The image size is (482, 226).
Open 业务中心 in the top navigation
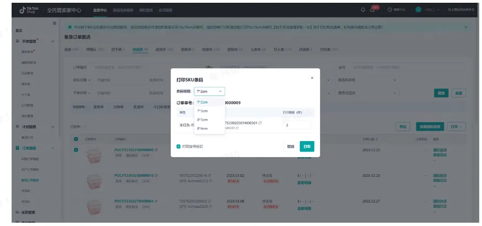[x=100, y=10]
